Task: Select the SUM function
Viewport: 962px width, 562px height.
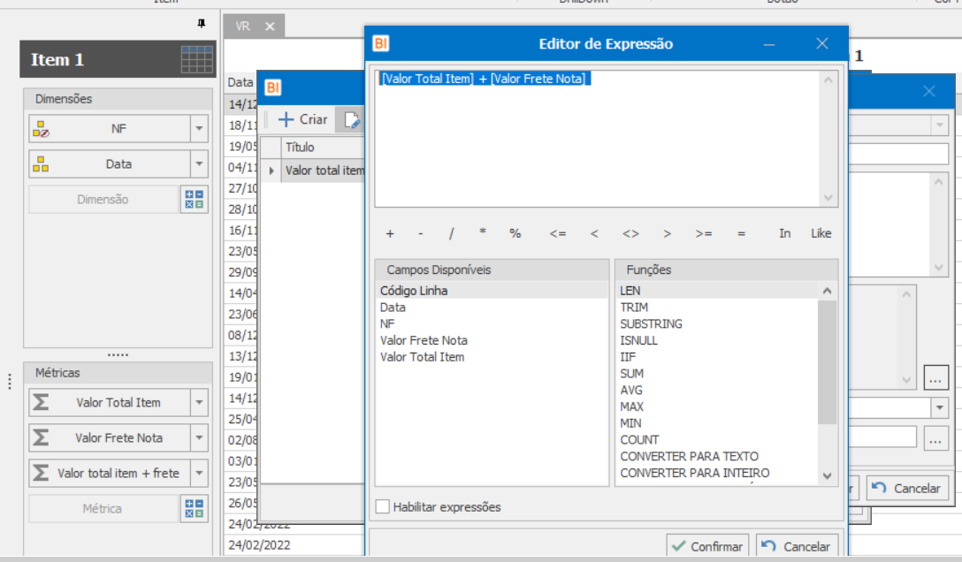Action: (717, 374)
